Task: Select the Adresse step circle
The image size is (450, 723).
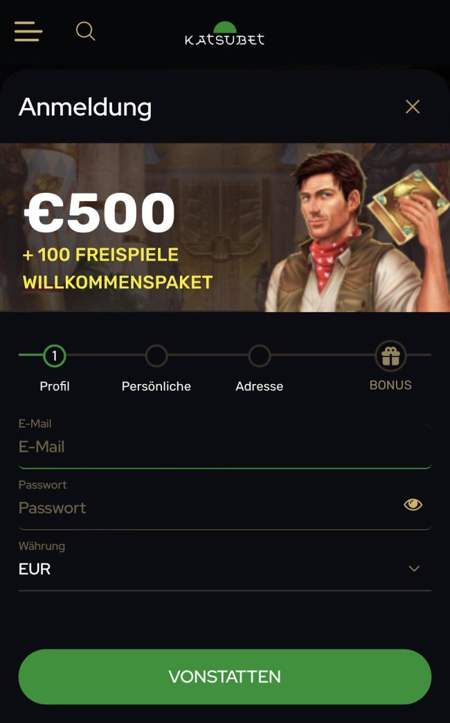Action: tap(260, 356)
